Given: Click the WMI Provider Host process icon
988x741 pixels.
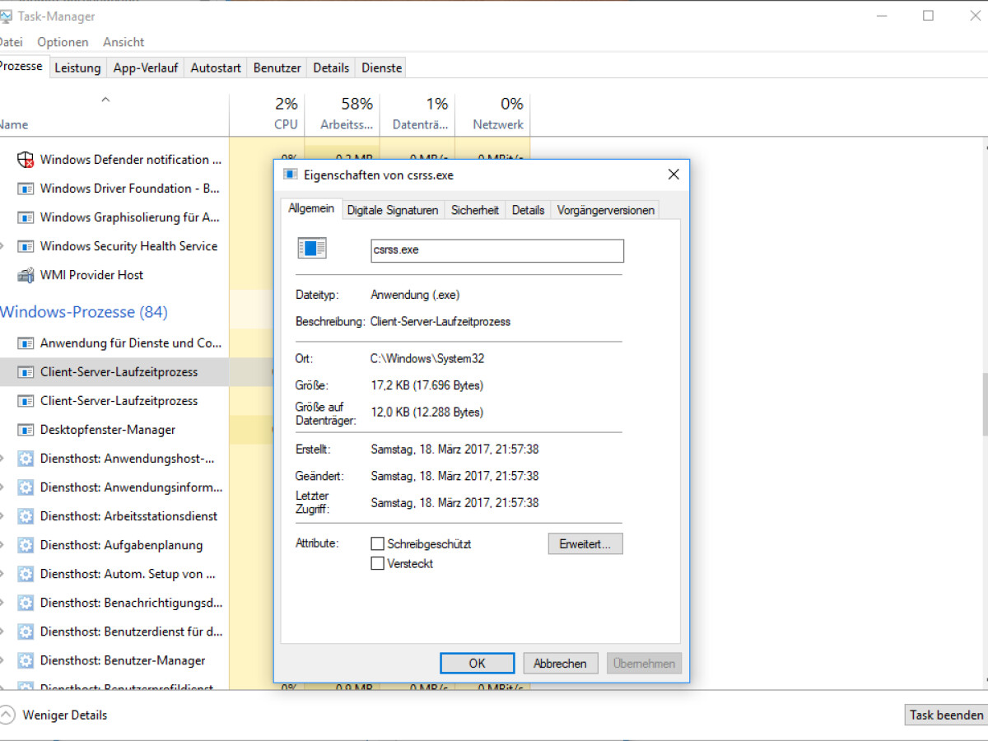Looking at the screenshot, I should tap(26, 275).
